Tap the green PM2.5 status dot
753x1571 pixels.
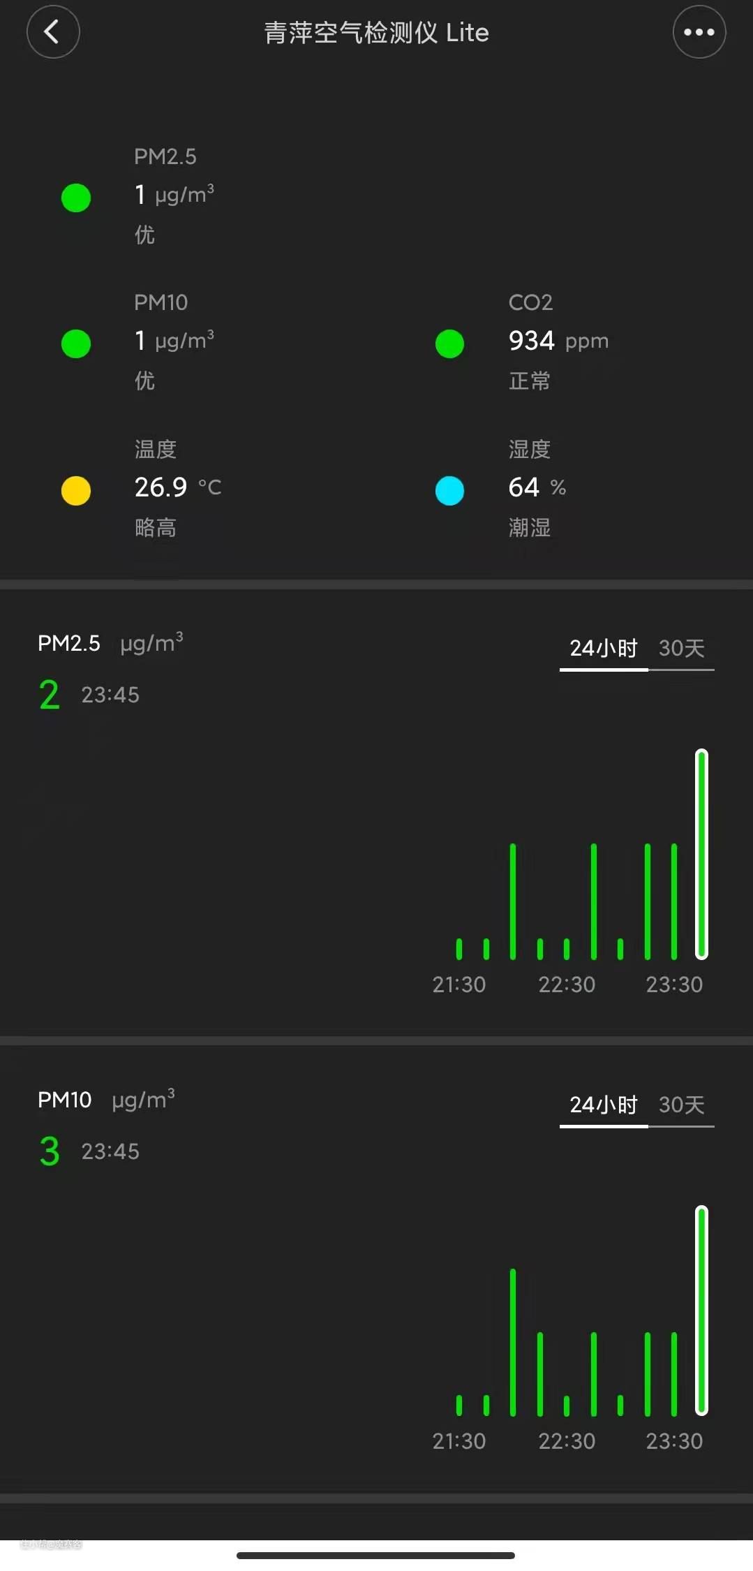[x=76, y=198]
